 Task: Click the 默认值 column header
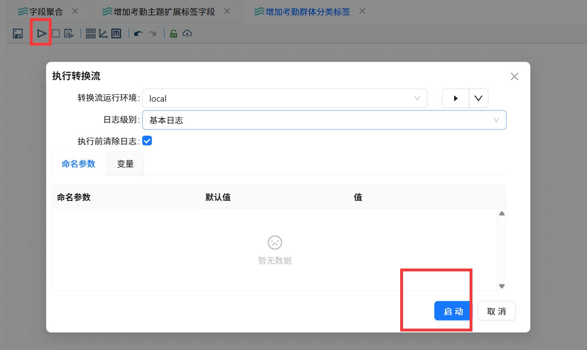(x=274, y=197)
